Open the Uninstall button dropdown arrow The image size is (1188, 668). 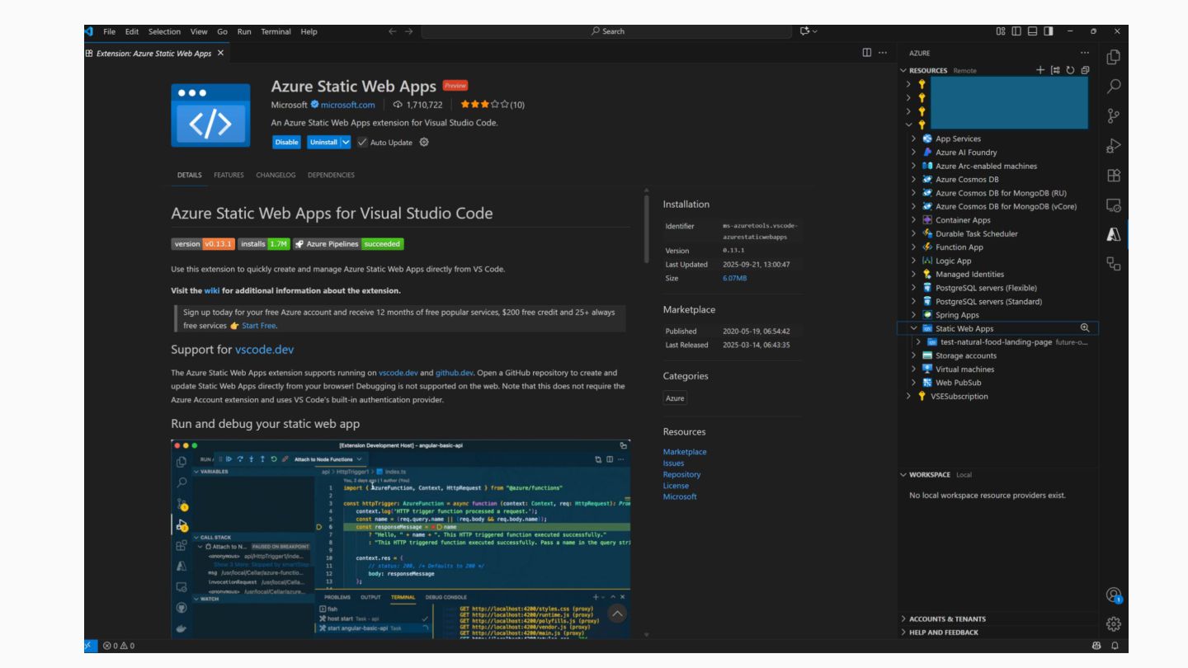coord(346,142)
